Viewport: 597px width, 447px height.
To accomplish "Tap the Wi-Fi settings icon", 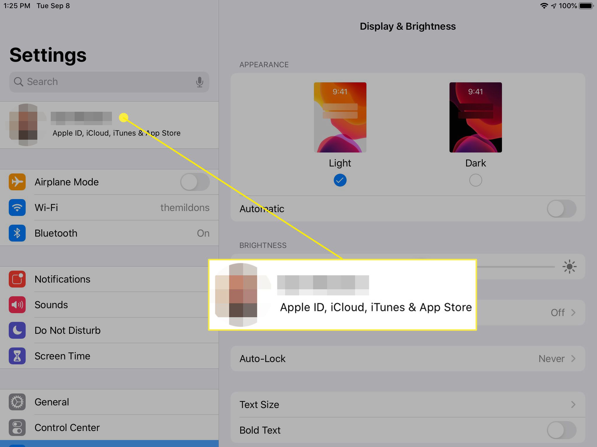I will tap(17, 207).
